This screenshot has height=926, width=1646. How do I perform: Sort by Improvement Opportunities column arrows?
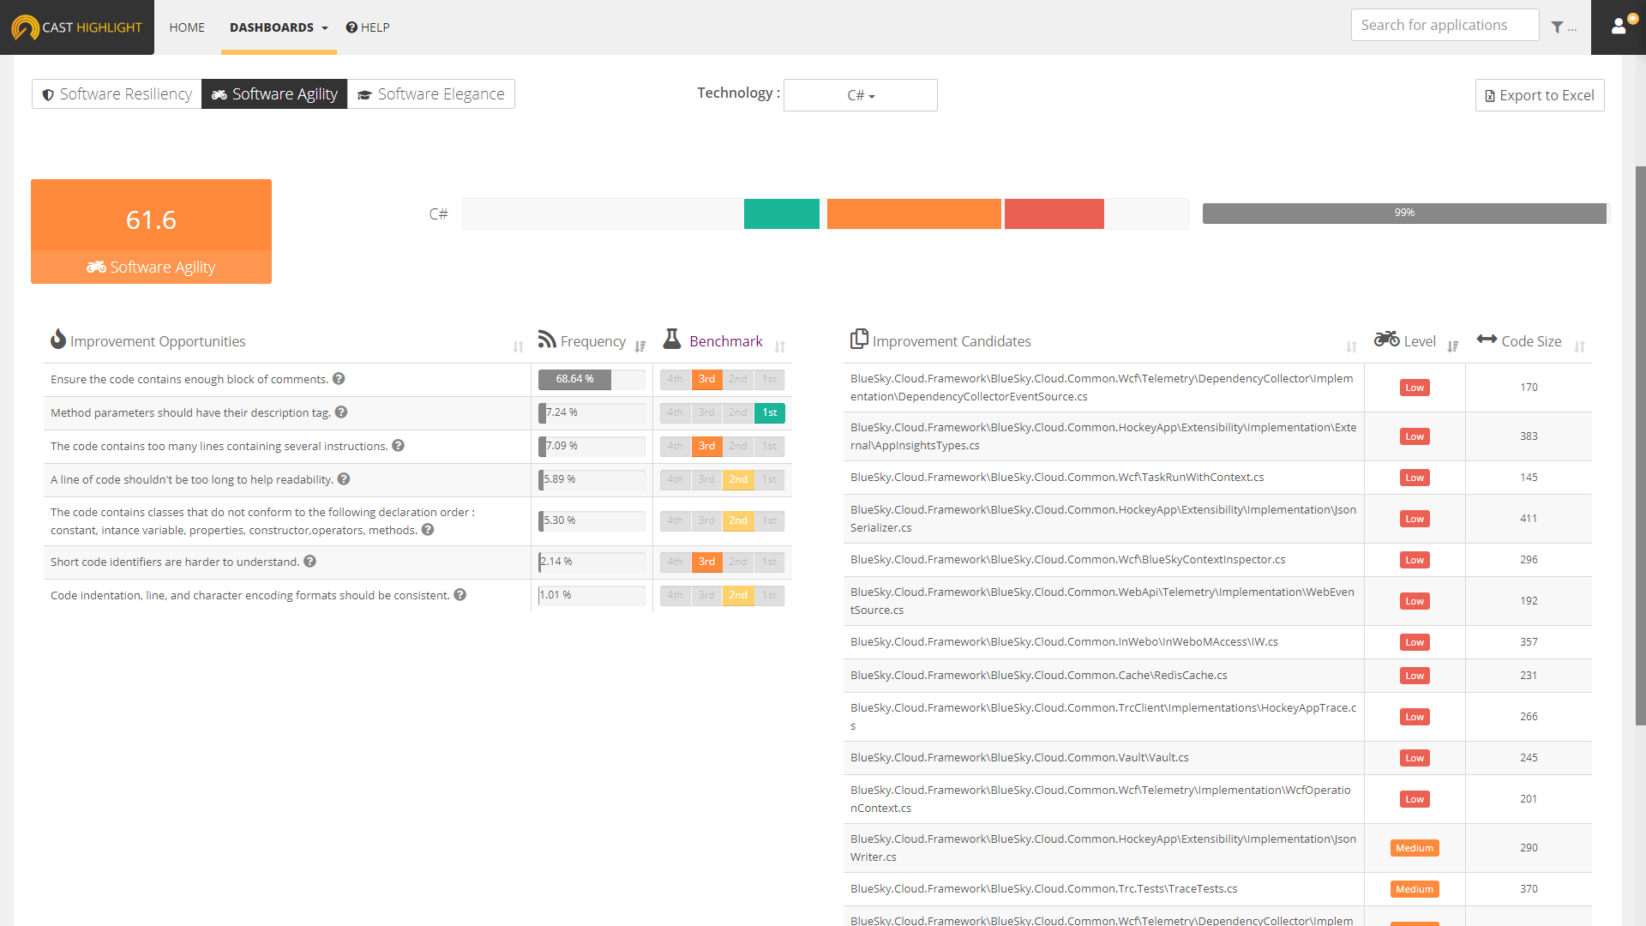[518, 346]
